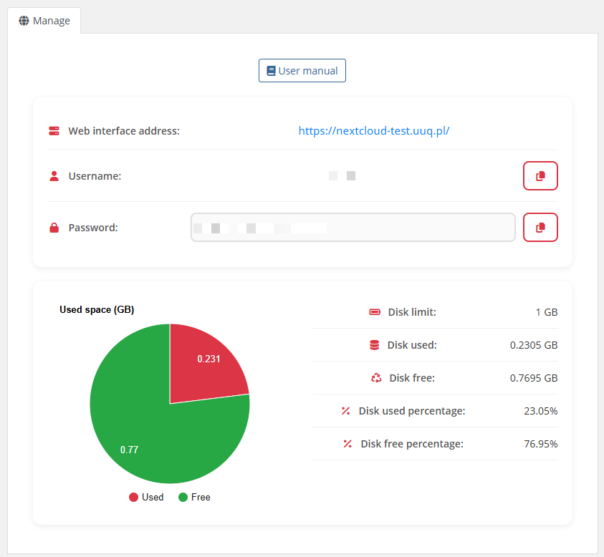
Task: Copy the username with the copy icon
Action: pos(540,176)
